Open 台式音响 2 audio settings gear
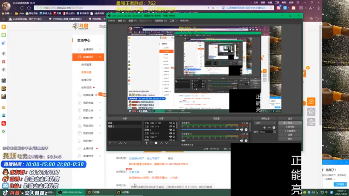Image resolution: width=349 pixels, height=196 pixels. (x=246, y=140)
